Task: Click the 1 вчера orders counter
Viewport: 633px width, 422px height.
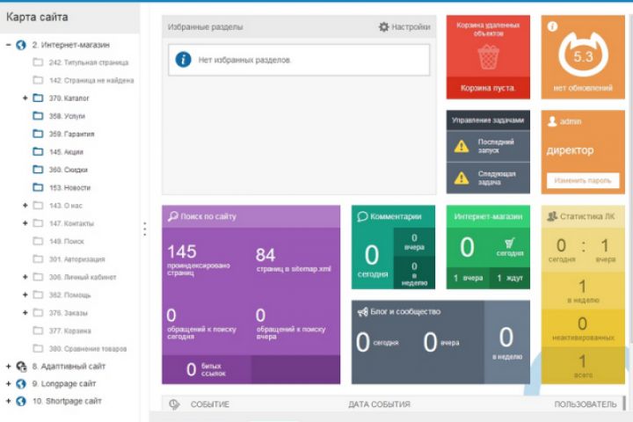Action: pyautogui.click(x=468, y=278)
